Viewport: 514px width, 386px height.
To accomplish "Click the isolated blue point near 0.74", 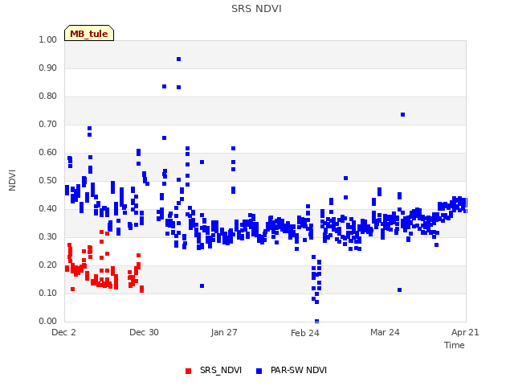I will [402, 114].
